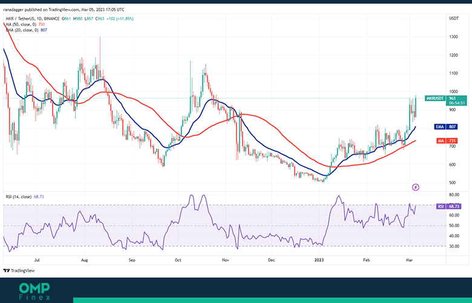Click the Jul label on time axis
Viewport: 472px width, 303px height.
37,260
